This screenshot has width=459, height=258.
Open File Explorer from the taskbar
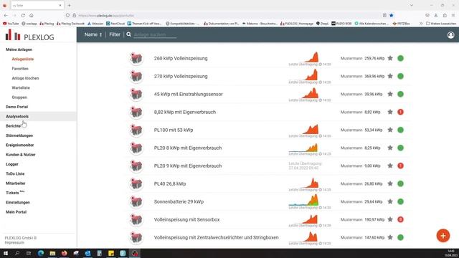click(52, 253)
